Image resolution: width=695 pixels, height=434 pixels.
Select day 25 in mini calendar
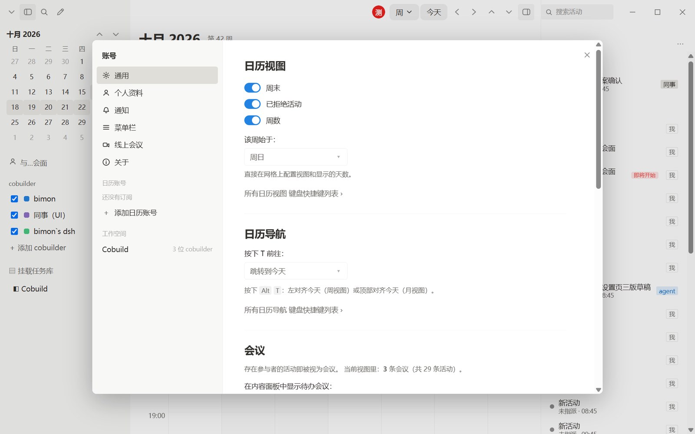[15, 122]
